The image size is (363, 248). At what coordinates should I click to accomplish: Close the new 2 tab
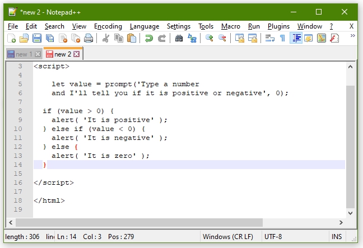click(x=76, y=54)
